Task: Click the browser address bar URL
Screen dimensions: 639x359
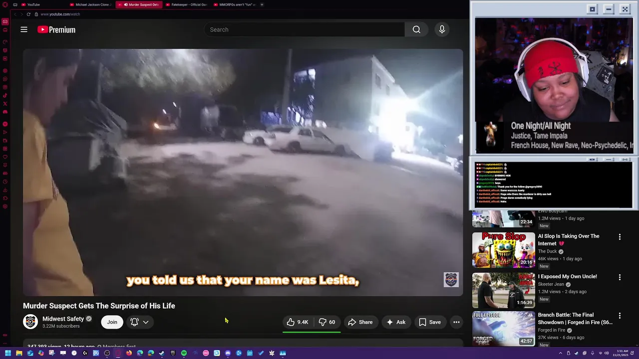Action: [x=60, y=14]
